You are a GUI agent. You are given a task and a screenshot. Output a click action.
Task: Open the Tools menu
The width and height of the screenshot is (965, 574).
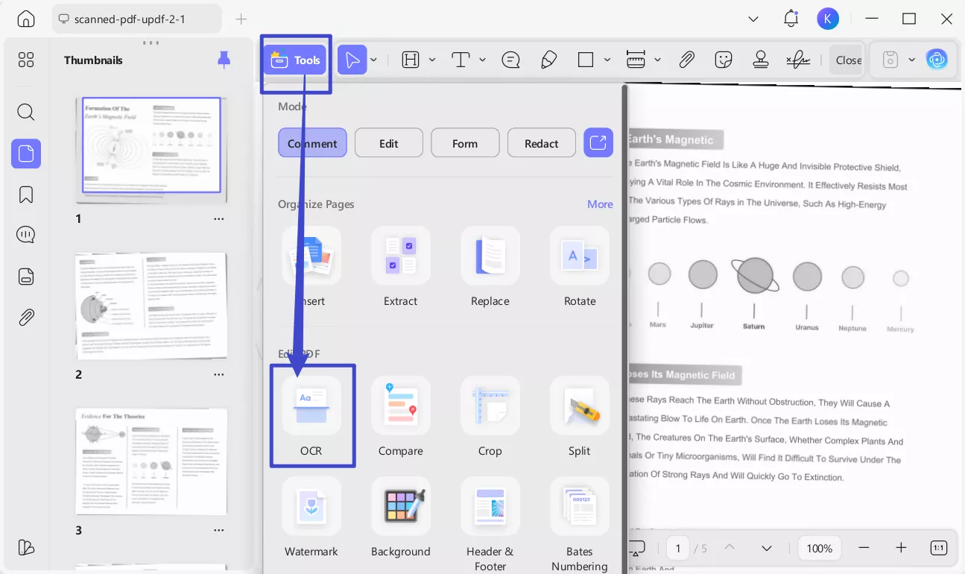(x=295, y=60)
